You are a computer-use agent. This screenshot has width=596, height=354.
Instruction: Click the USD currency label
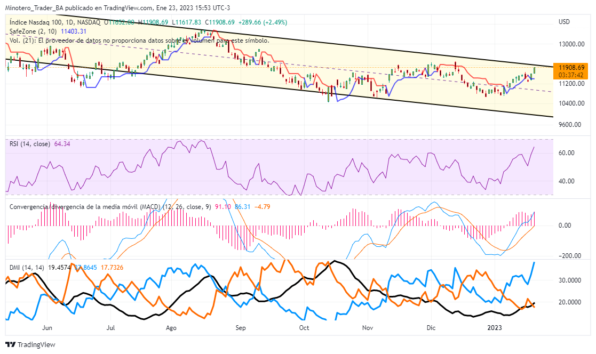click(x=564, y=22)
